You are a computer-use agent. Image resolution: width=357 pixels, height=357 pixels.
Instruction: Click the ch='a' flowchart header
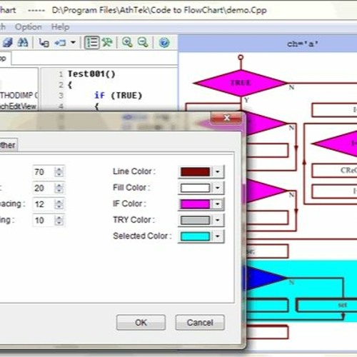click(x=302, y=44)
